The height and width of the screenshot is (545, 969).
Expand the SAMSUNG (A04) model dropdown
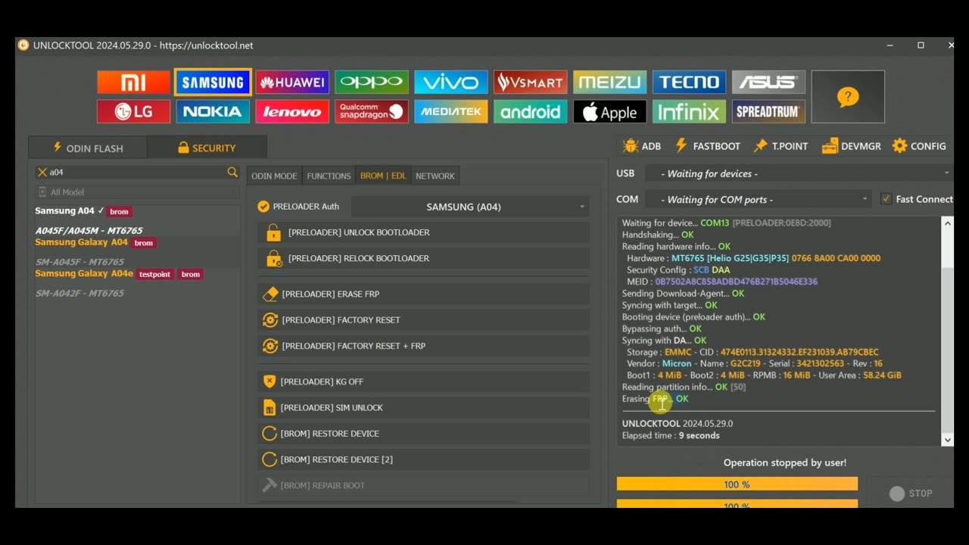pyautogui.click(x=470, y=207)
